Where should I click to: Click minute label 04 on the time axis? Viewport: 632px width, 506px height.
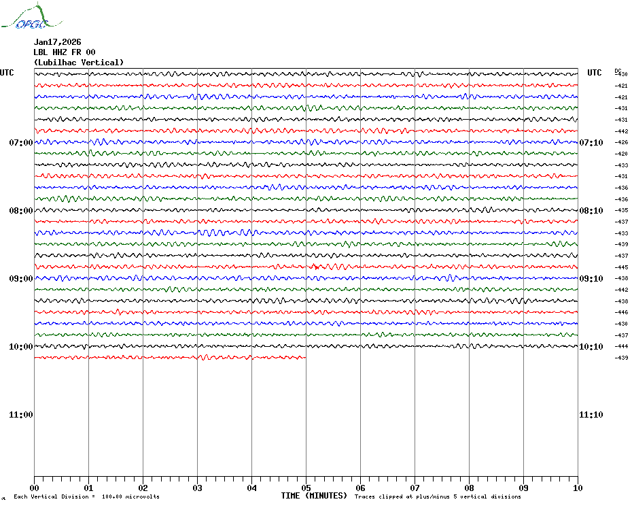click(252, 488)
